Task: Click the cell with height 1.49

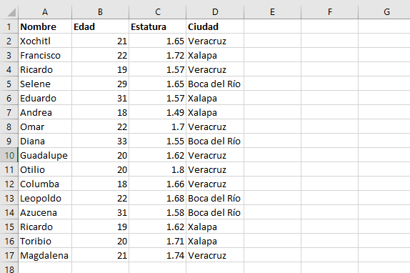Action: tap(158, 112)
